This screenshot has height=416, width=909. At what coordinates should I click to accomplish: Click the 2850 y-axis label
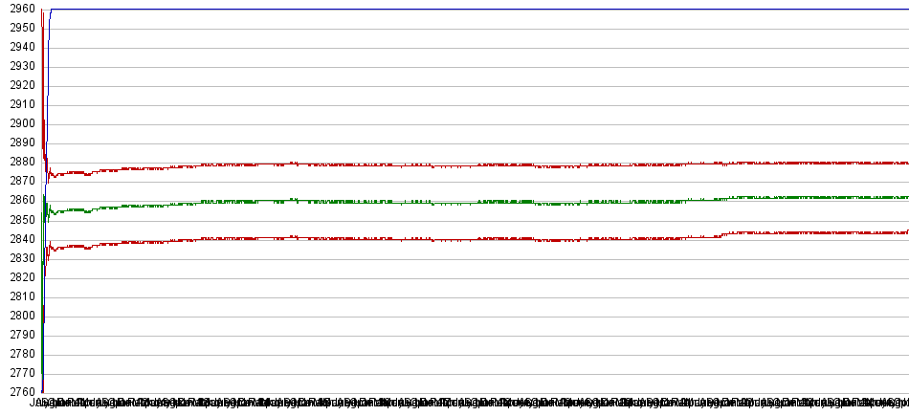pyautogui.click(x=19, y=219)
